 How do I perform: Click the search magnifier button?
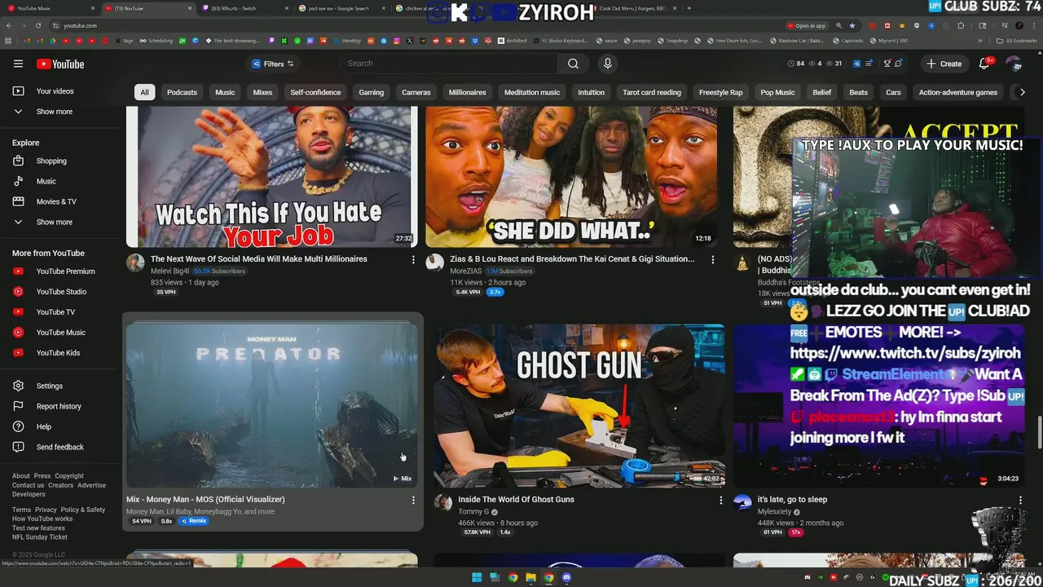click(573, 64)
